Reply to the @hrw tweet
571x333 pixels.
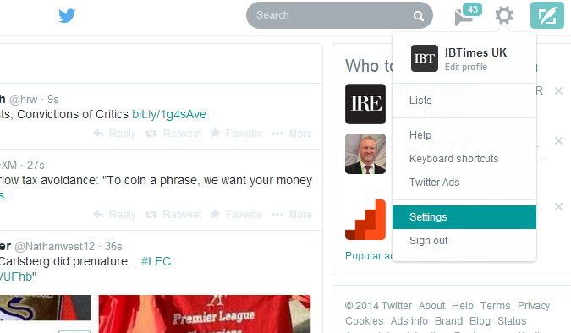114,134
